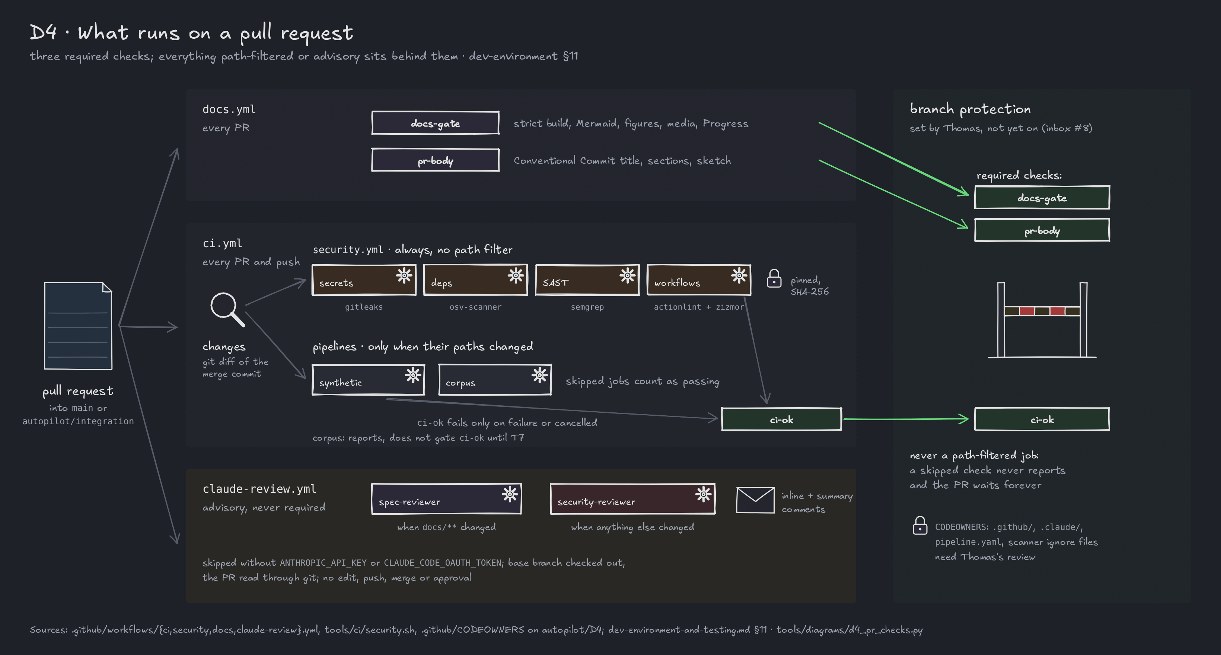Screen dimensions: 1221x655
Task: Click the gear icon in the deps box
Action: coord(516,275)
